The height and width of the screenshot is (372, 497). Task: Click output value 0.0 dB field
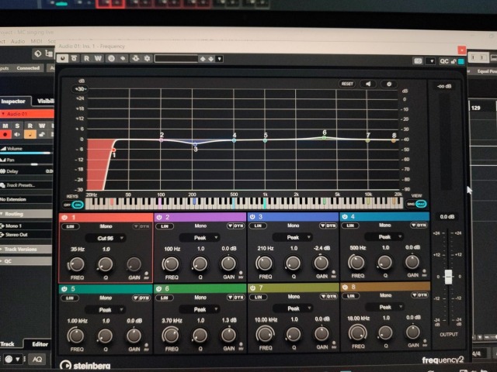(447, 217)
